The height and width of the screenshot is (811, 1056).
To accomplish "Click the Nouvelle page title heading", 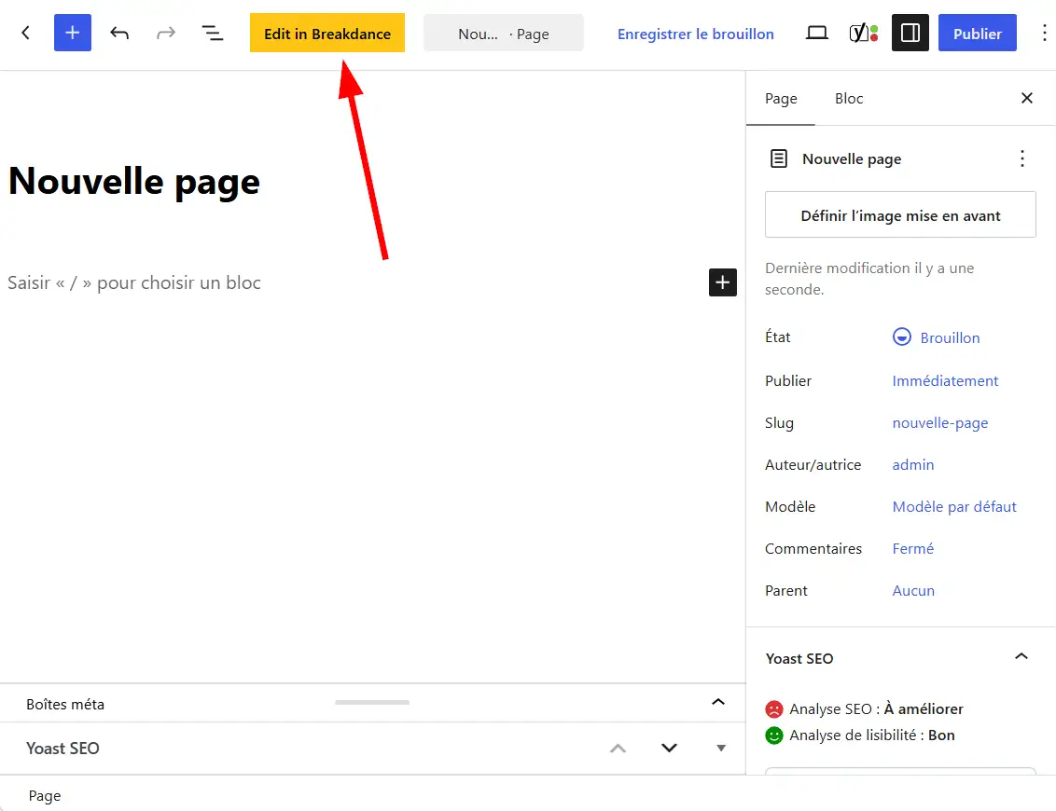I will click(x=134, y=181).
